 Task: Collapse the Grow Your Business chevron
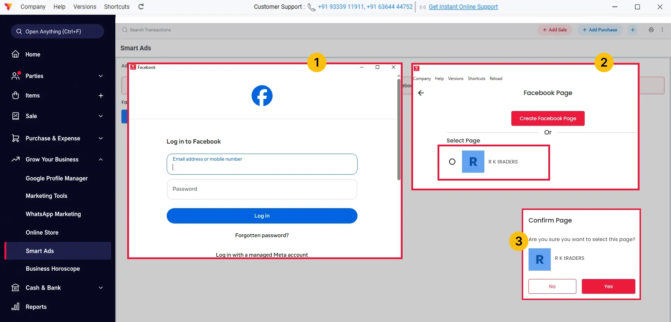pos(101,159)
